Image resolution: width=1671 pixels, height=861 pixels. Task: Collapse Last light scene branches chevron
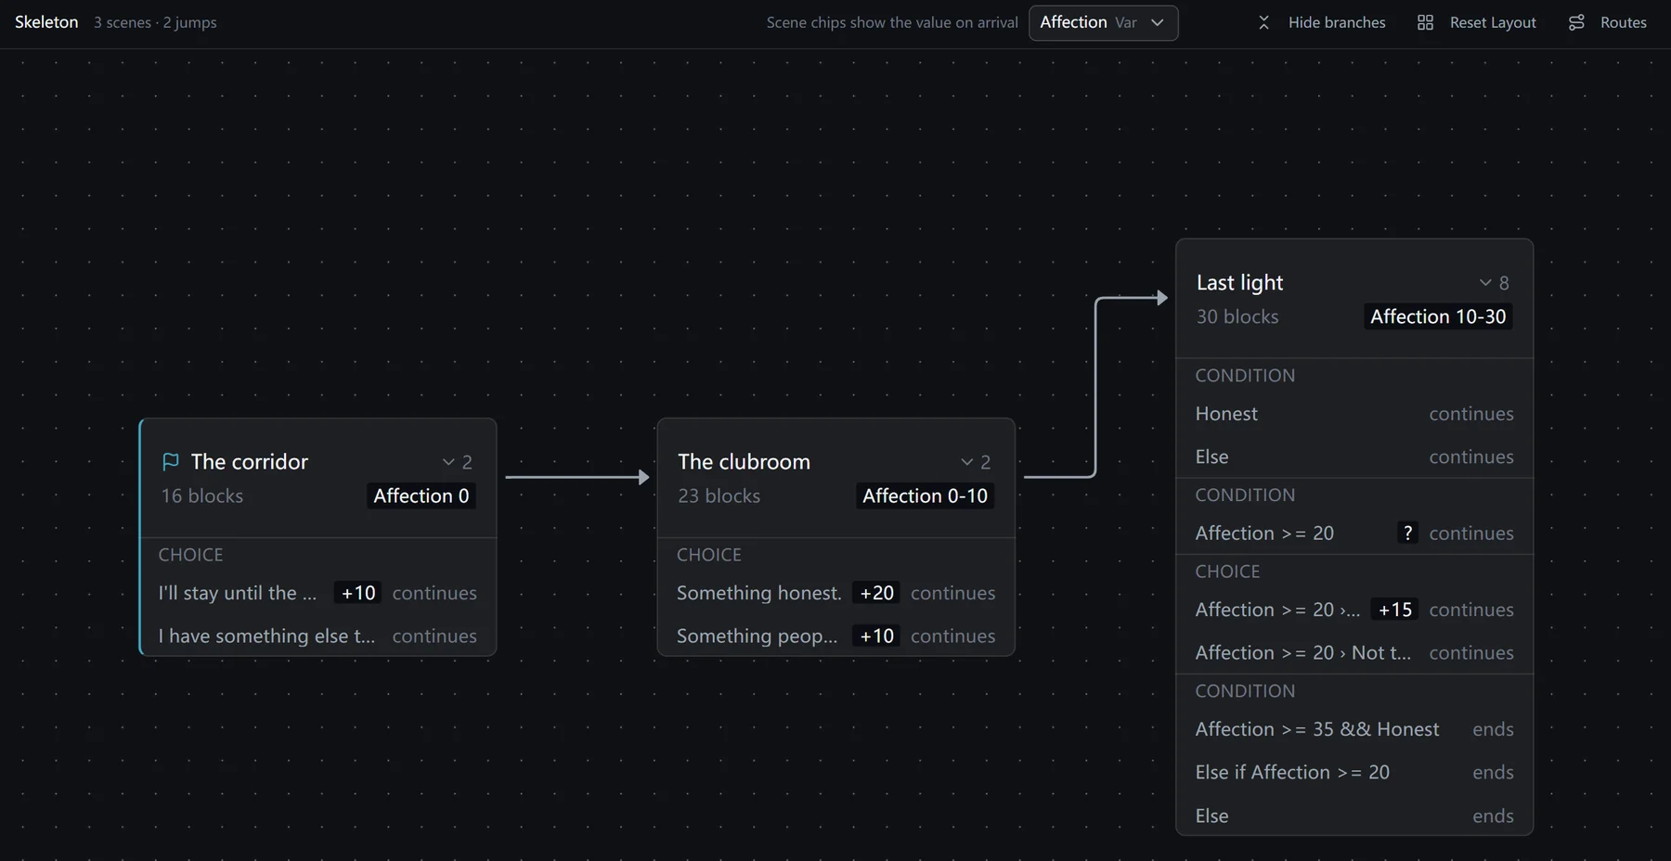pos(1485,282)
